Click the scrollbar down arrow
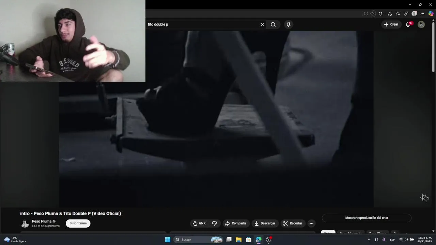This screenshot has height=245, width=436. (433, 231)
